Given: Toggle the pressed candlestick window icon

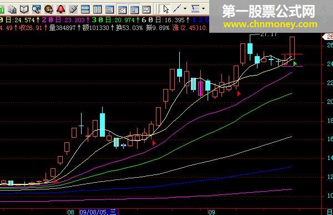Looking at the screenshot, I should click(122, 9).
